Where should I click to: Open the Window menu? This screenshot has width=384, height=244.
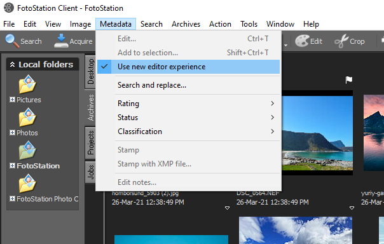click(x=280, y=24)
